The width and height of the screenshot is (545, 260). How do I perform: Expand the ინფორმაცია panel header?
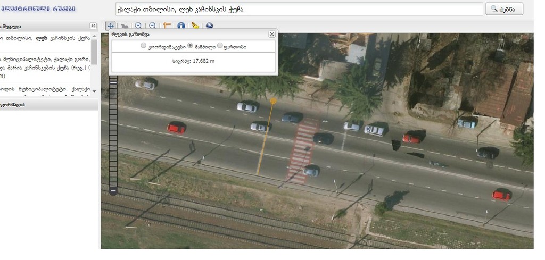point(48,105)
